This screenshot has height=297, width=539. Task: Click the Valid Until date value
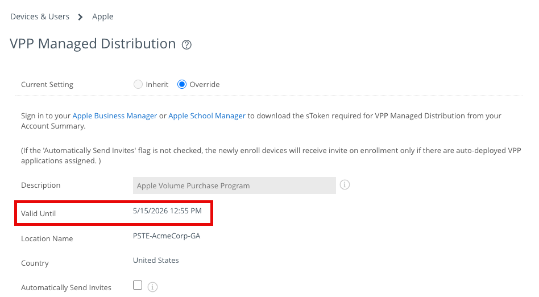tap(167, 211)
